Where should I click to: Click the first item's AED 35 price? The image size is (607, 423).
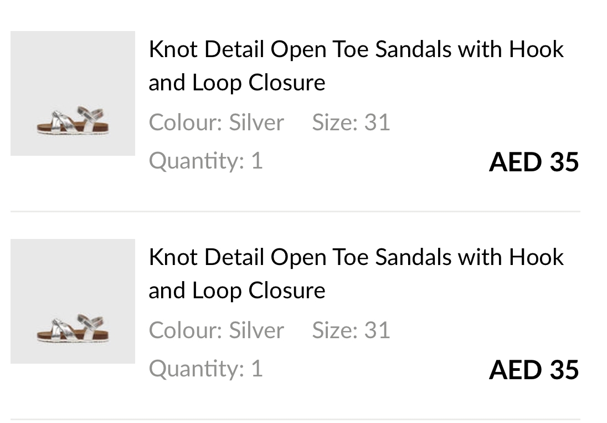pos(534,162)
